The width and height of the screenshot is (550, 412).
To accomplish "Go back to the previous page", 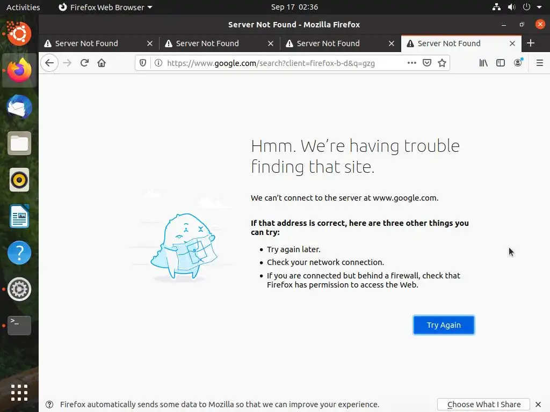I will pos(49,63).
